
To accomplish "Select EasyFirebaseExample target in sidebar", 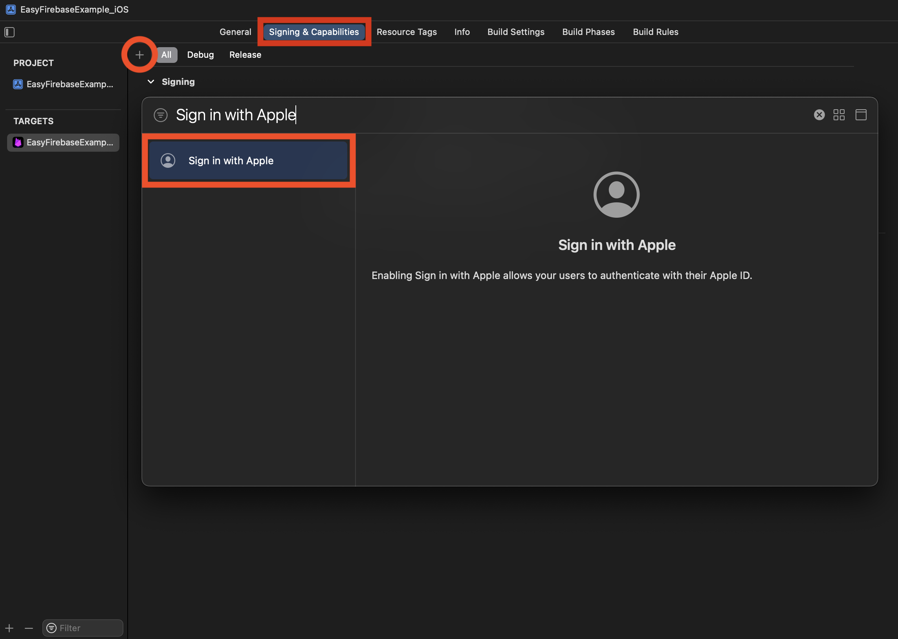I will 63,142.
